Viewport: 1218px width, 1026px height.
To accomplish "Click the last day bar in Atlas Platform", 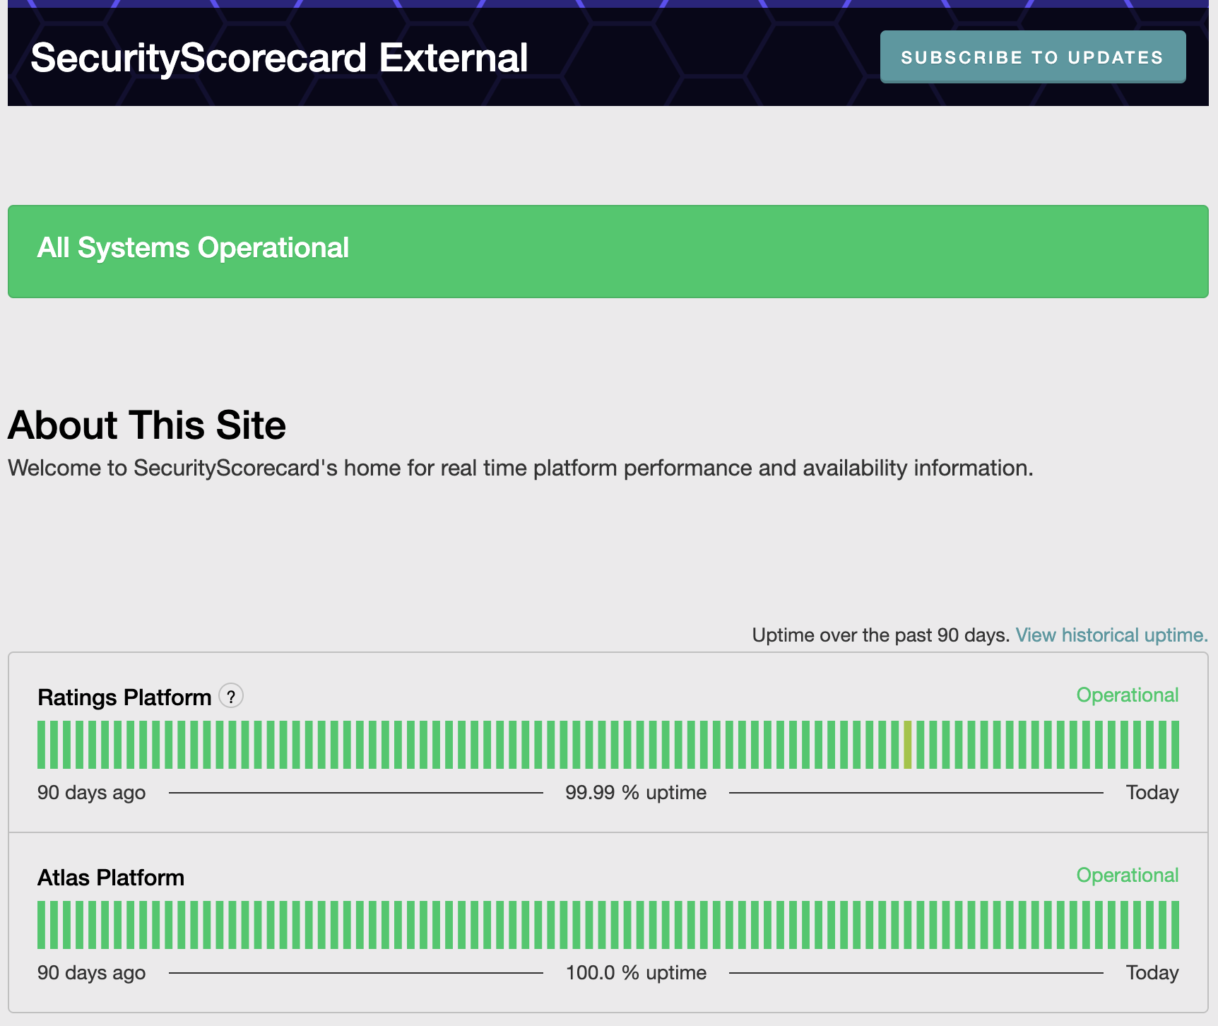I will click(1175, 924).
